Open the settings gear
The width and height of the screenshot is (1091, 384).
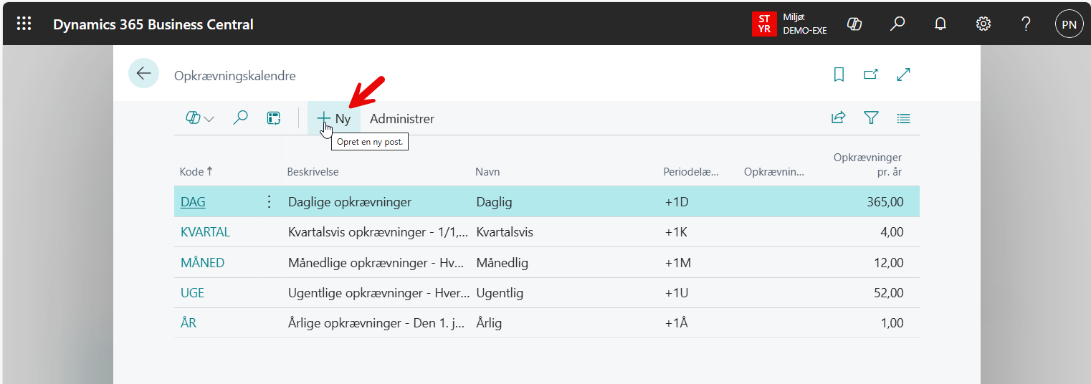[983, 24]
